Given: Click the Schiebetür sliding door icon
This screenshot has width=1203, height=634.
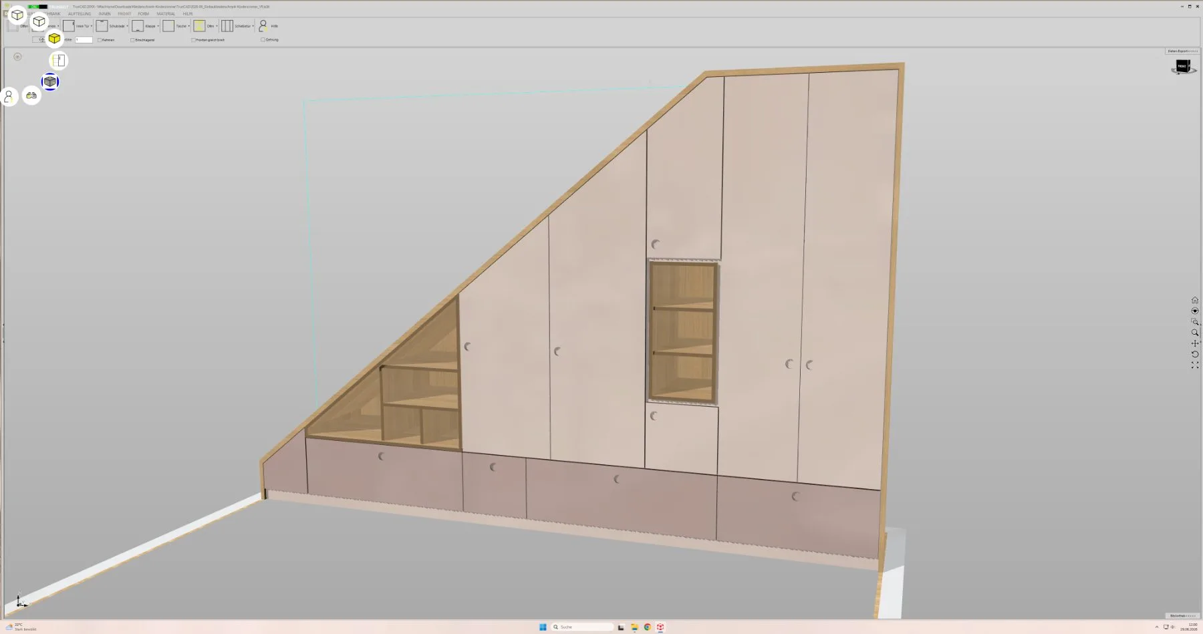Looking at the screenshot, I should pos(227,25).
